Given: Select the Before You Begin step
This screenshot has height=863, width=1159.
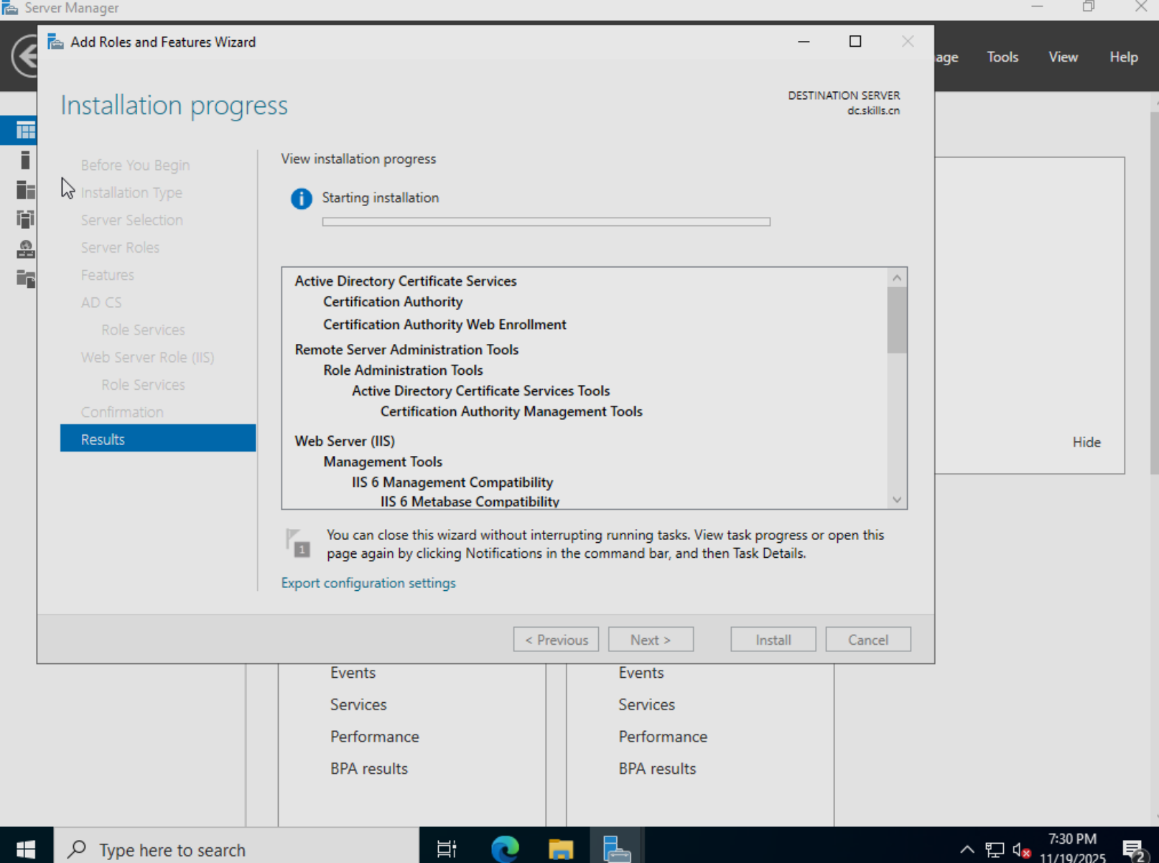Looking at the screenshot, I should point(135,165).
